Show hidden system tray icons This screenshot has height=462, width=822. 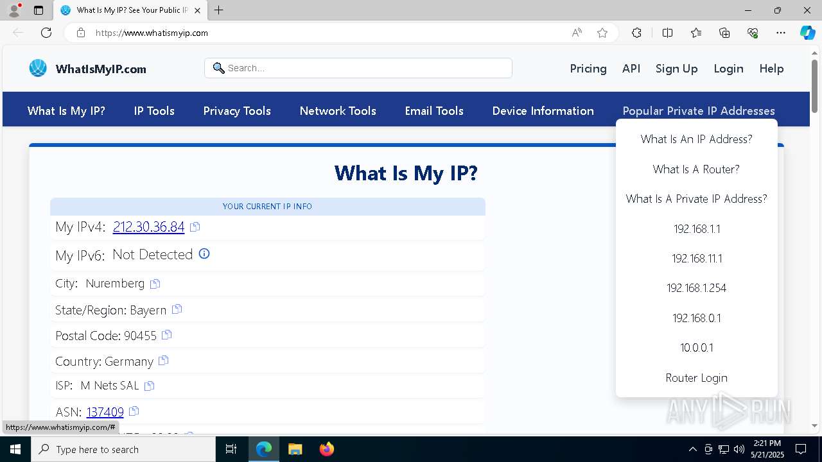[692, 449]
